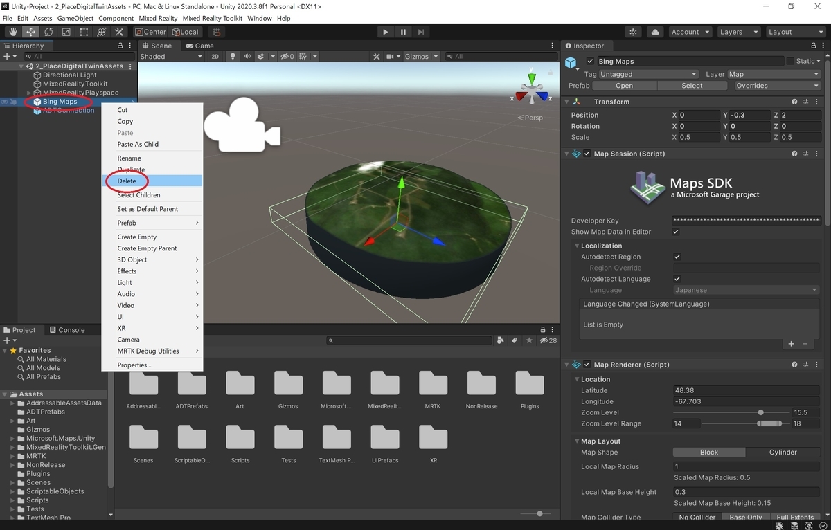Image resolution: width=831 pixels, height=530 pixels.
Task: Toggle Show Map Data in Editor checkbox
Action: click(x=677, y=232)
